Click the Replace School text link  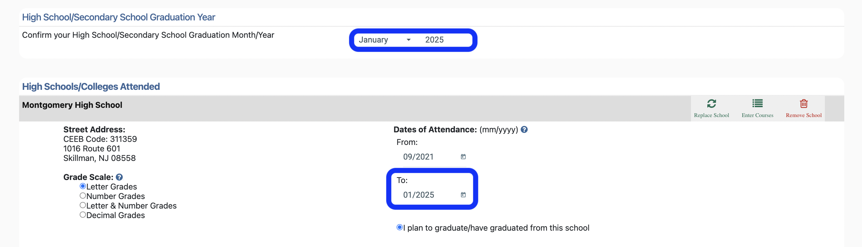[x=711, y=115]
